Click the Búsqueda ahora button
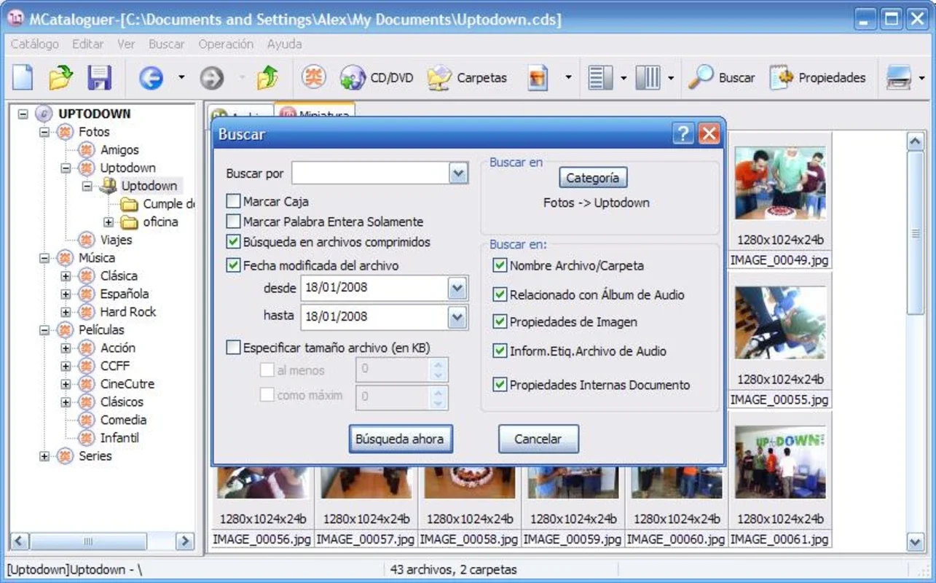936x583 pixels. (400, 439)
